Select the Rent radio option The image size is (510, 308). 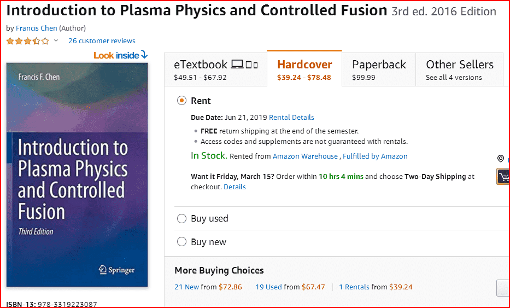click(182, 101)
